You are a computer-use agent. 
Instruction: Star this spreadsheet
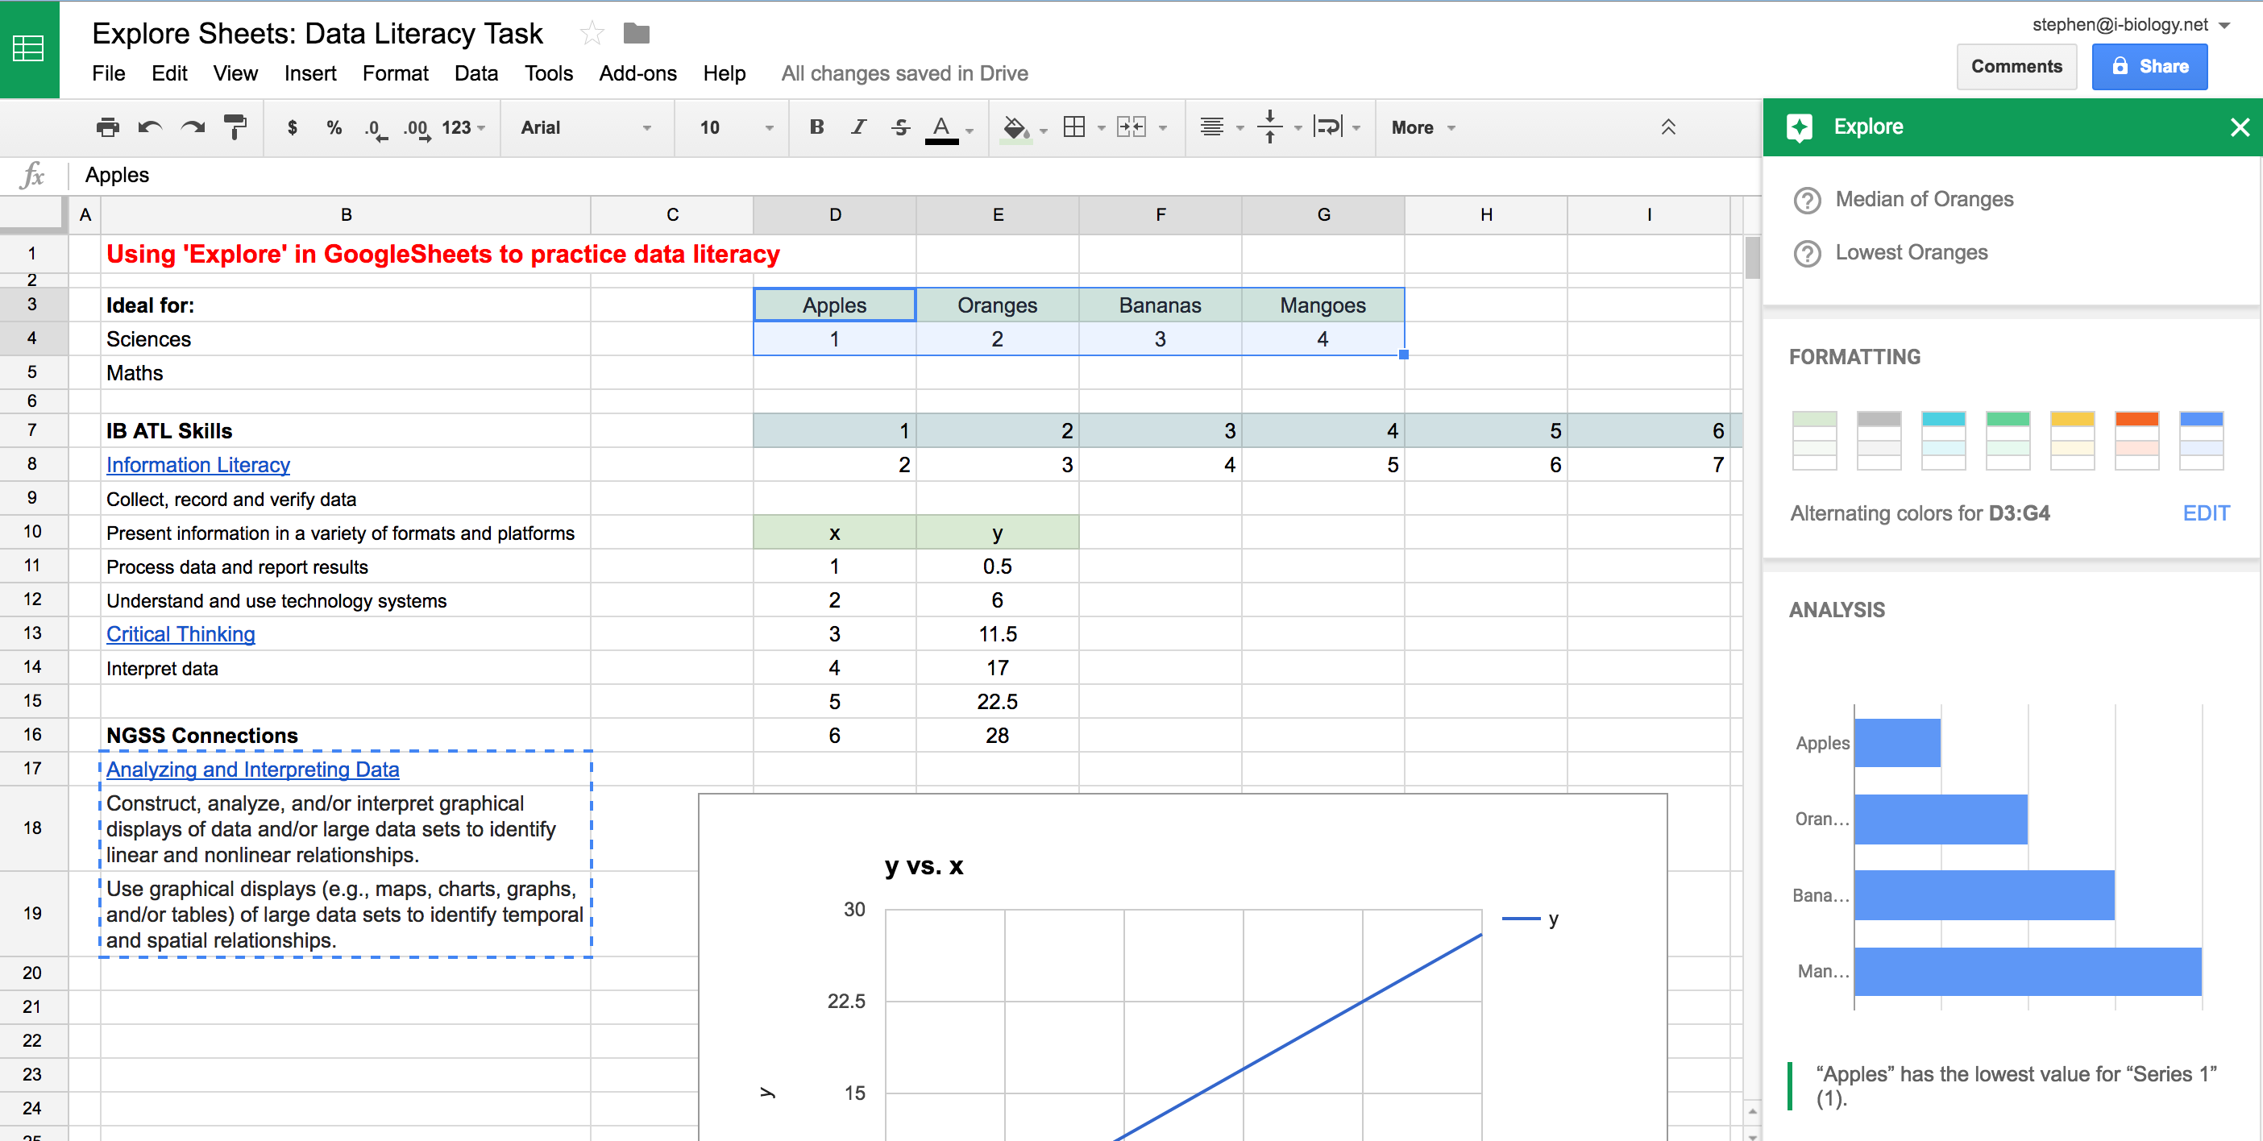(592, 33)
